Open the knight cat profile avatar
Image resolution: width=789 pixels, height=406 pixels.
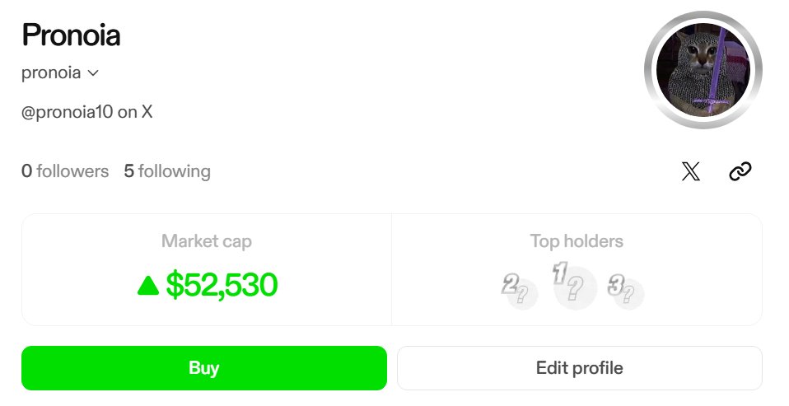[703, 70]
